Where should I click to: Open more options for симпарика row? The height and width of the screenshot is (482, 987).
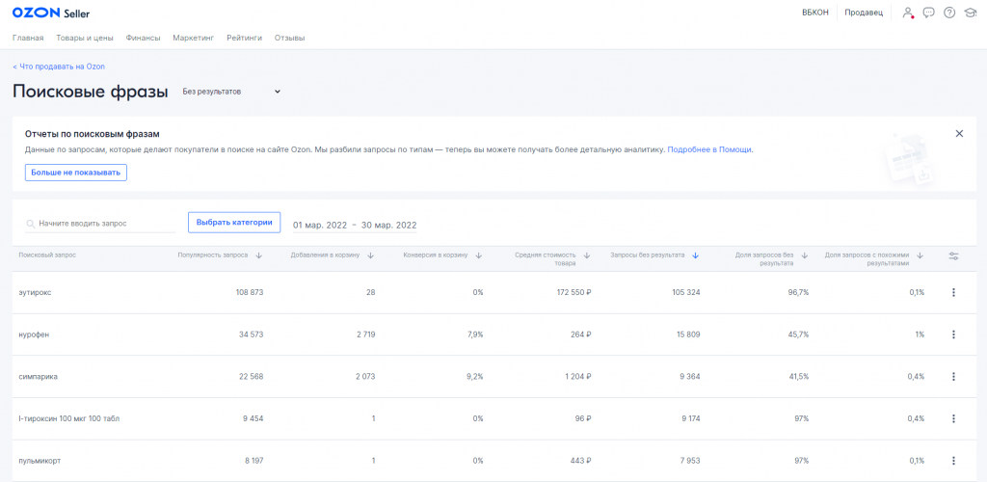pos(953,376)
